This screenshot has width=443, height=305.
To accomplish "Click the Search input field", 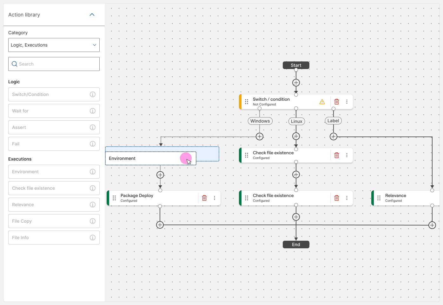I will (x=54, y=64).
